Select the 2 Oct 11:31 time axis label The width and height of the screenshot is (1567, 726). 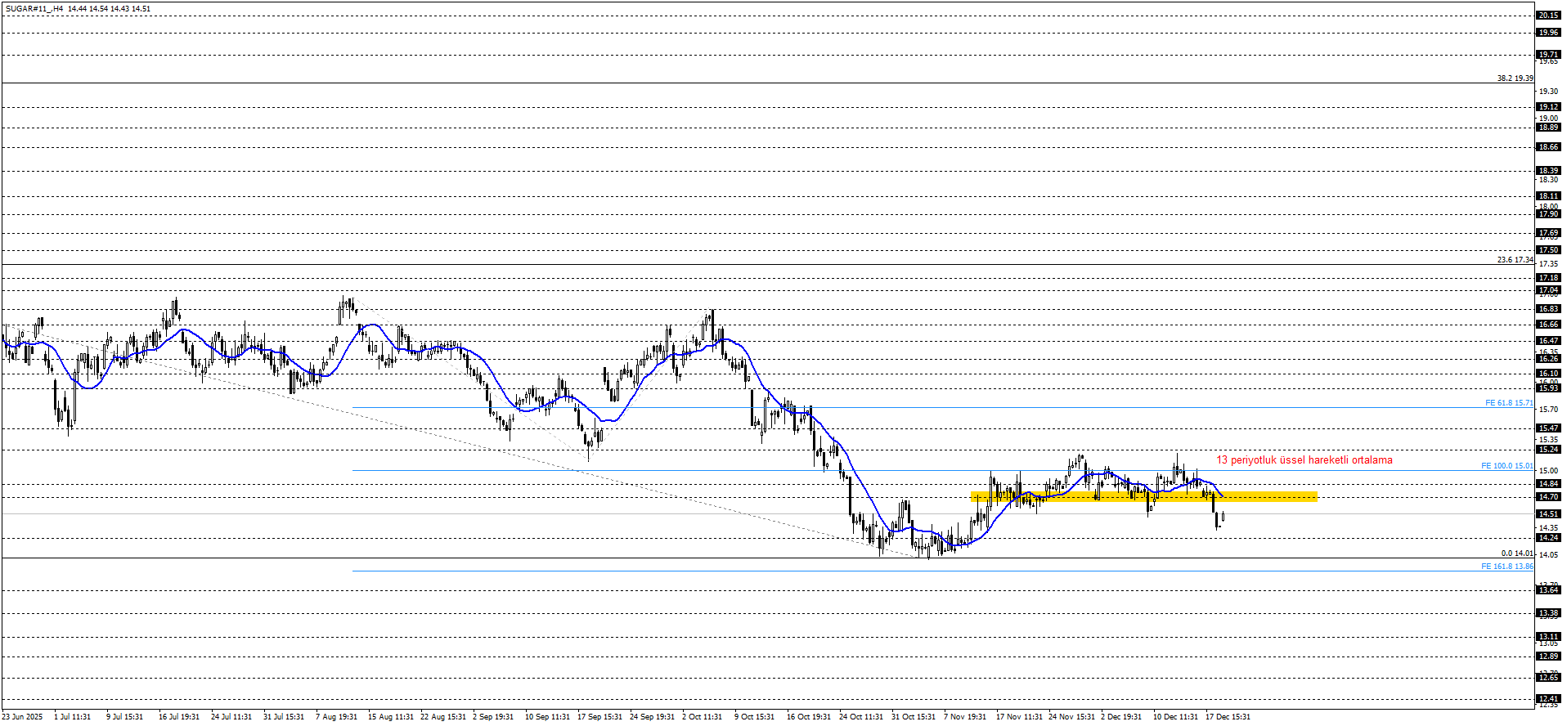[702, 717]
